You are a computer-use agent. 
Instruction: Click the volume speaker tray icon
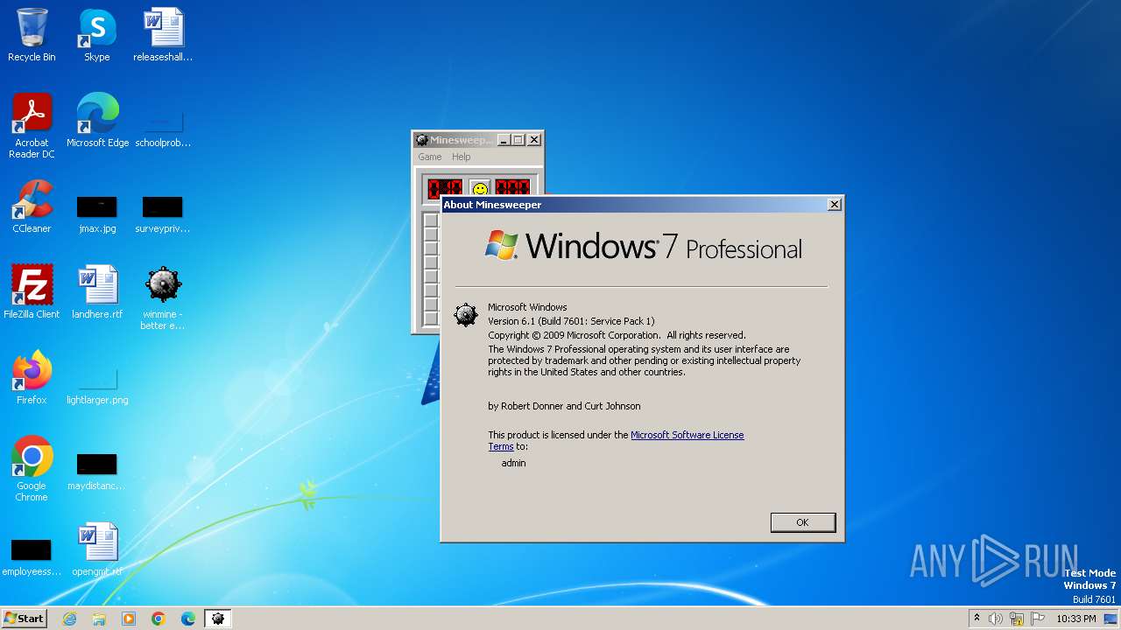996,619
